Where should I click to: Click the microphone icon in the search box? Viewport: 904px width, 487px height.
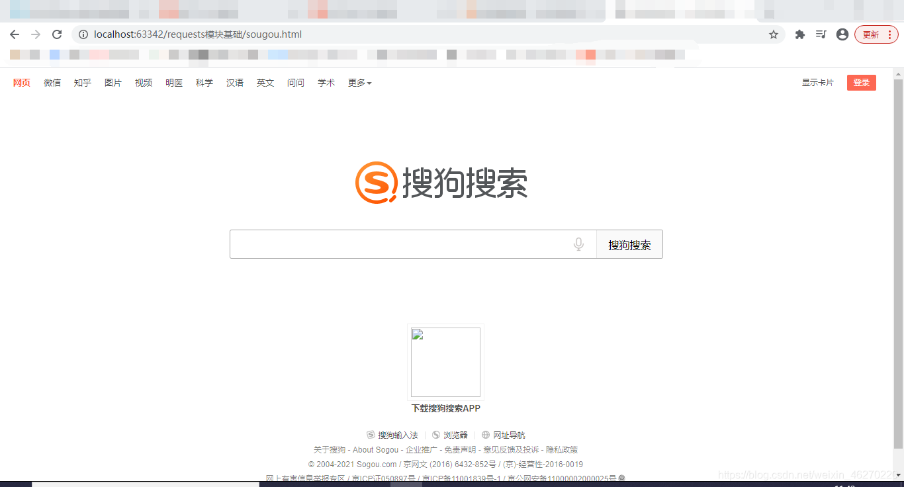coord(579,244)
